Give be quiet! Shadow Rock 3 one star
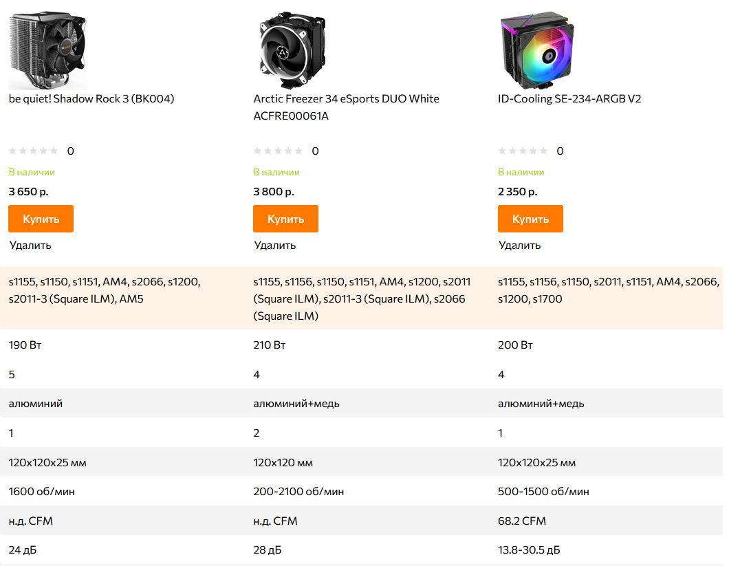Image resolution: width=729 pixels, height=566 pixels. pos(13,151)
